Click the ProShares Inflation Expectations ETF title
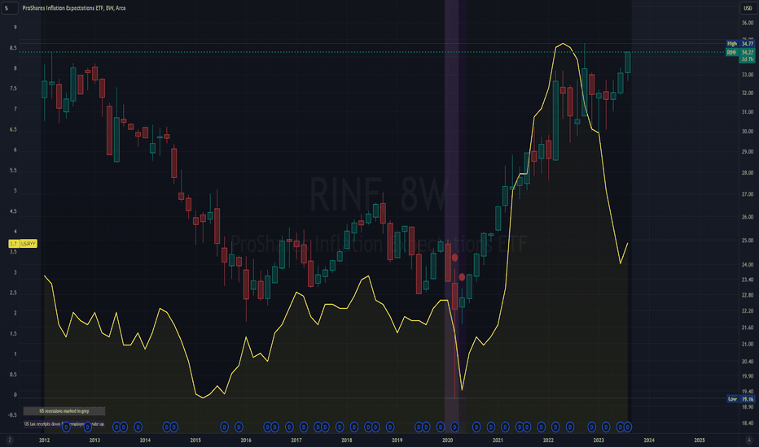The image size is (759, 447). click(73, 8)
